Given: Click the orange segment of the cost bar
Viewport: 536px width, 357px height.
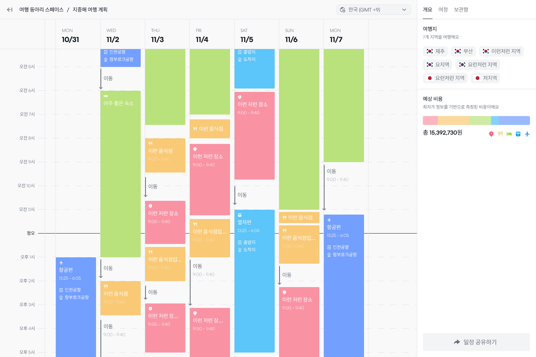Looking at the screenshot, I should 454,120.
